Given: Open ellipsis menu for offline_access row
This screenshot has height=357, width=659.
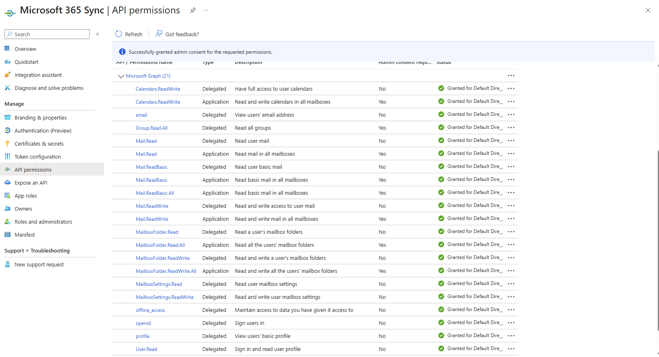Looking at the screenshot, I should 511,310.
